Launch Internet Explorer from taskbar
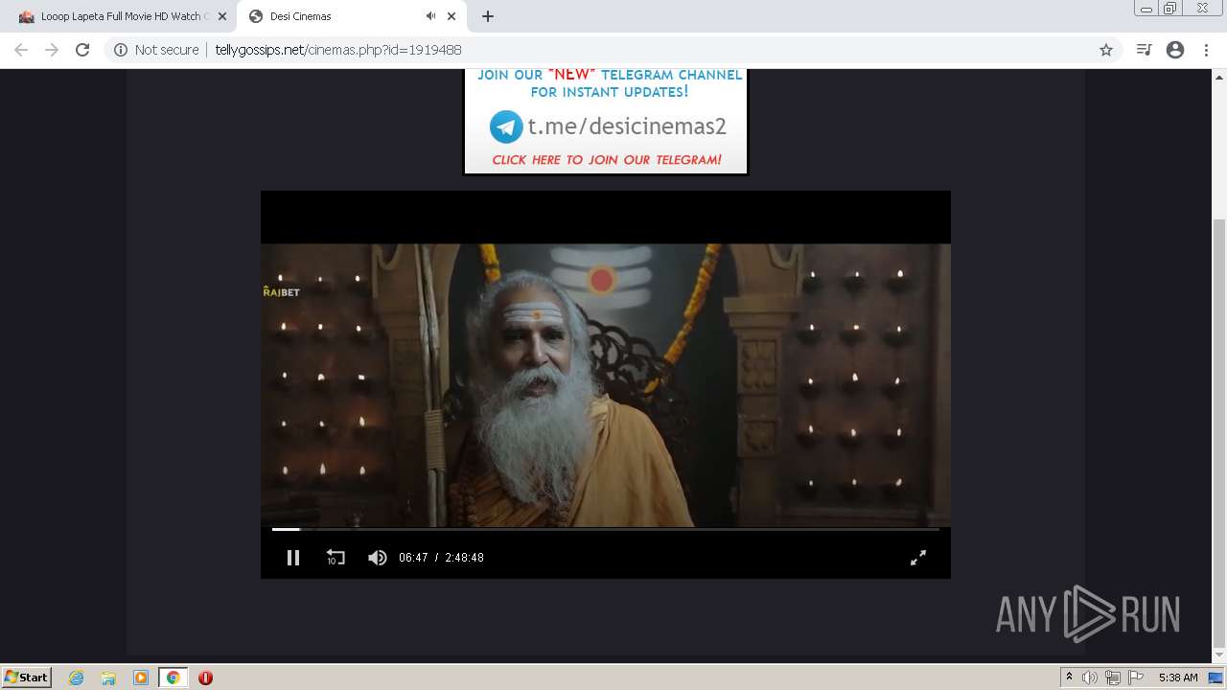1227x690 pixels. 77,678
